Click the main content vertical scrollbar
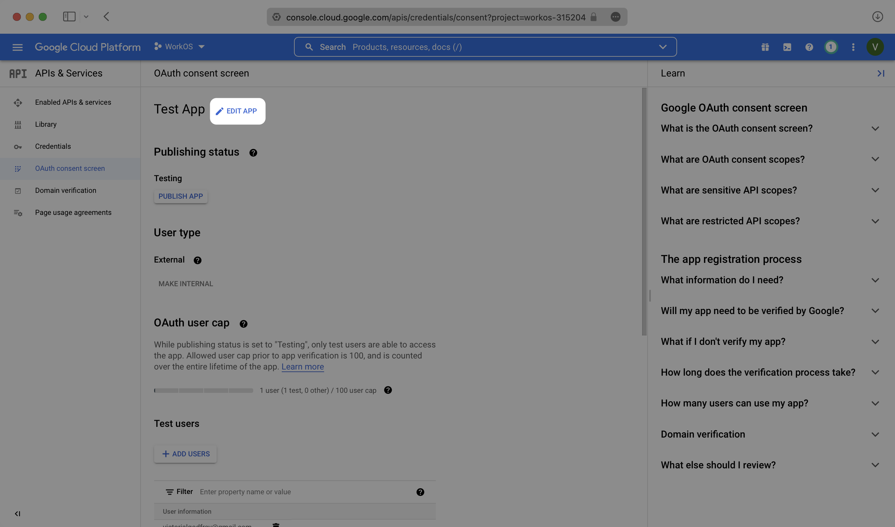This screenshot has height=527, width=895. pos(644,212)
